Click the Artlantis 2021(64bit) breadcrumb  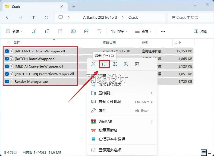[x=100, y=17]
